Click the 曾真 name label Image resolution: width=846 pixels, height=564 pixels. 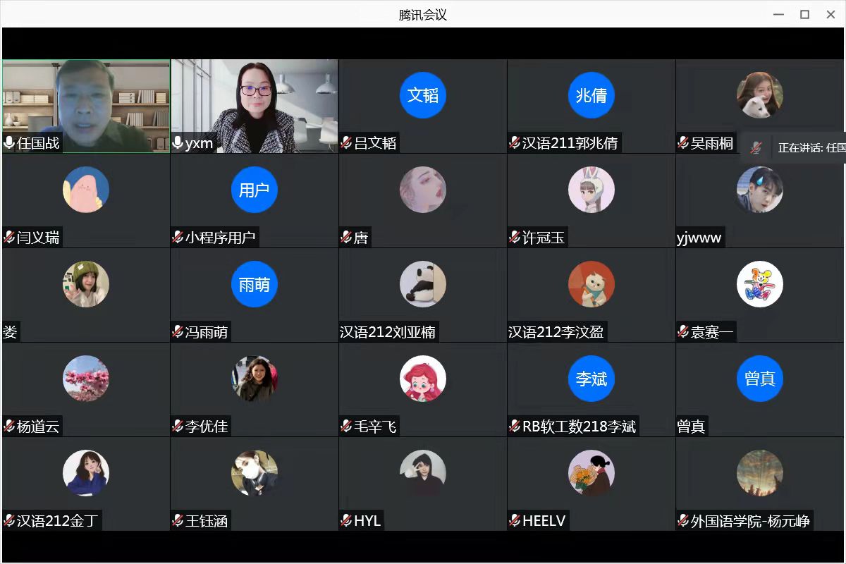(x=691, y=427)
